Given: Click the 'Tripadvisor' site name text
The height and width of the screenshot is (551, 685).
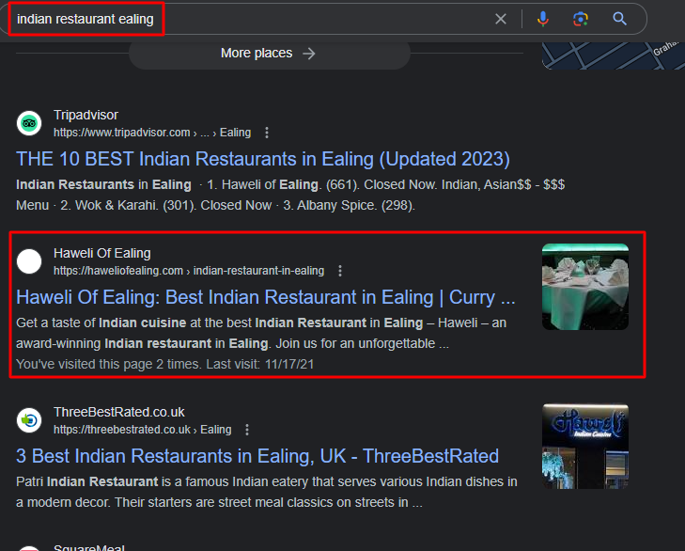Looking at the screenshot, I should pyautogui.click(x=86, y=115).
